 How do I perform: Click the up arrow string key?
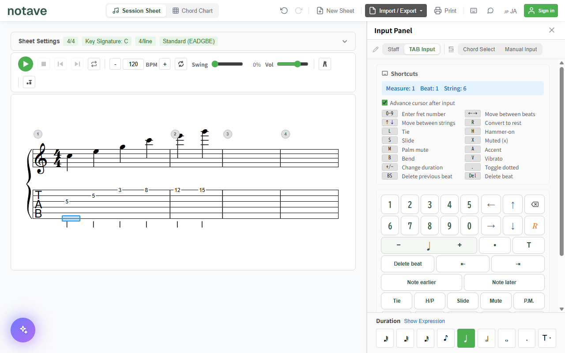pyautogui.click(x=512, y=204)
